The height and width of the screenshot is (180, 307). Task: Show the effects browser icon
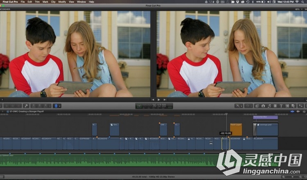(x=257, y=106)
